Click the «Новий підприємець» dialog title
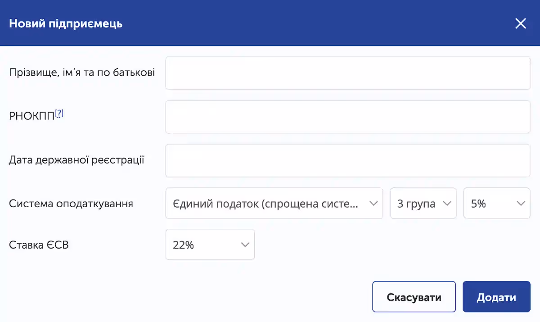This screenshot has height=322, width=540. pos(66,24)
